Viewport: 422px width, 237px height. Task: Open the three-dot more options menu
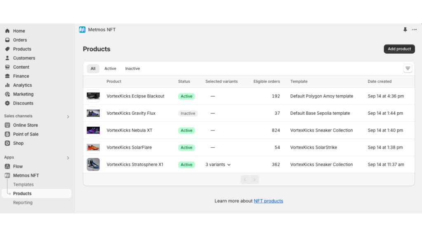pos(414,30)
